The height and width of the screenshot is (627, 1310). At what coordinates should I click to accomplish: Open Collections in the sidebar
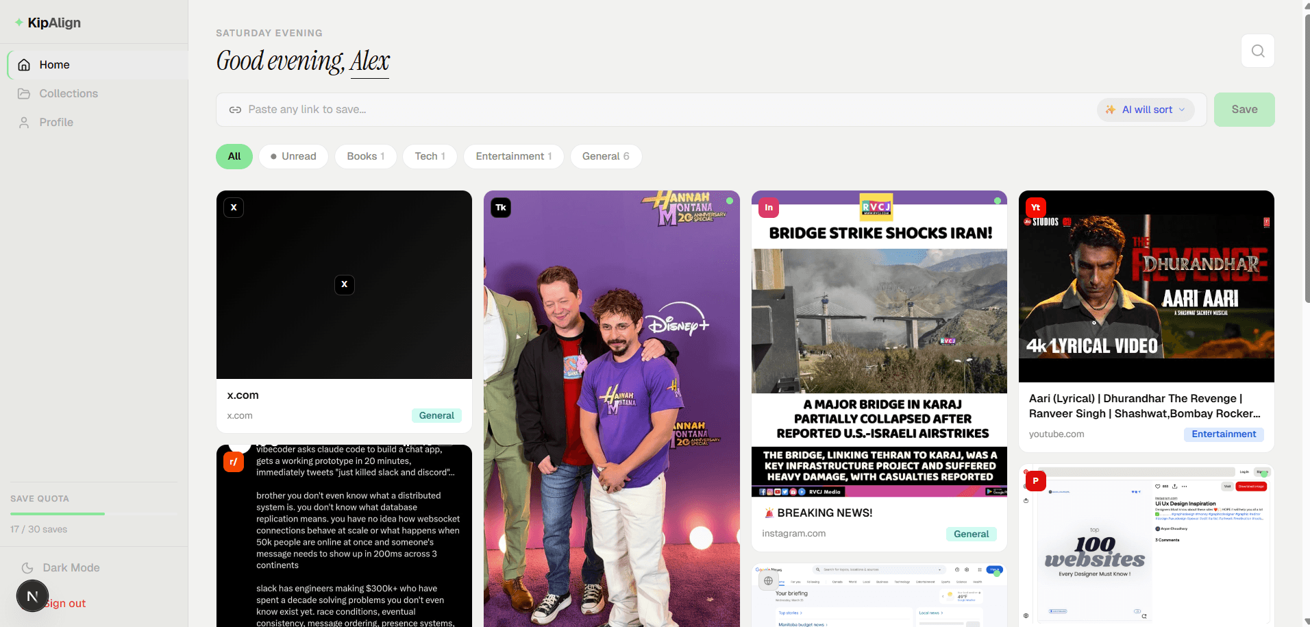[x=68, y=93]
